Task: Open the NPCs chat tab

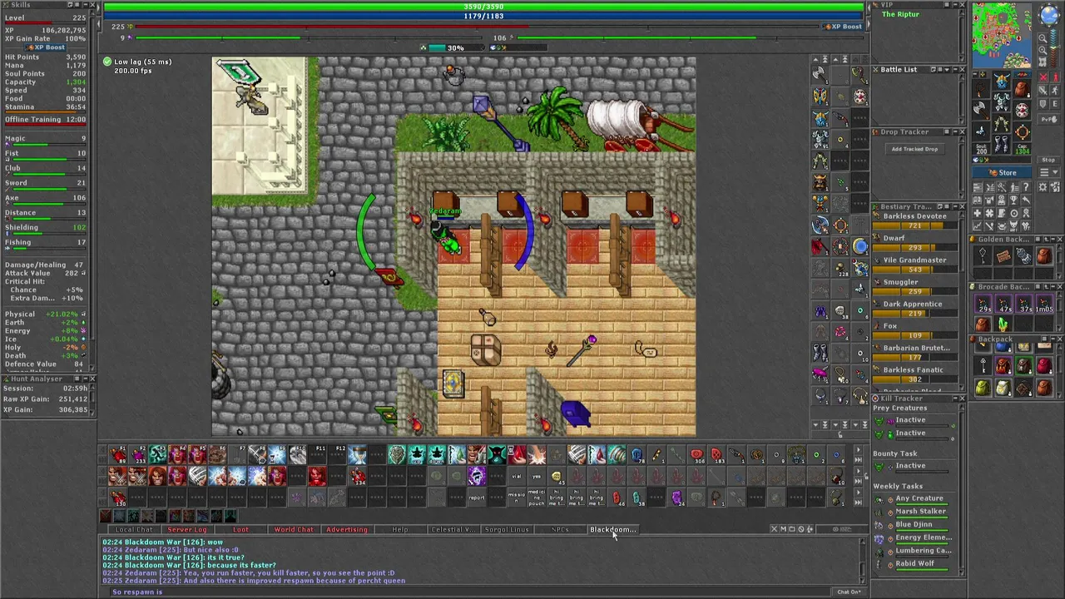Action: click(x=560, y=529)
